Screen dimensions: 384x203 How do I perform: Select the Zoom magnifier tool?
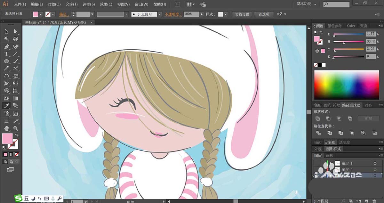pos(15,129)
